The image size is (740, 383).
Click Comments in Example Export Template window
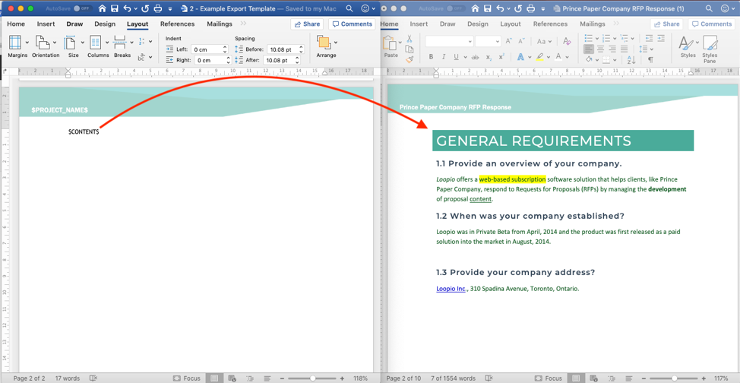[352, 24]
